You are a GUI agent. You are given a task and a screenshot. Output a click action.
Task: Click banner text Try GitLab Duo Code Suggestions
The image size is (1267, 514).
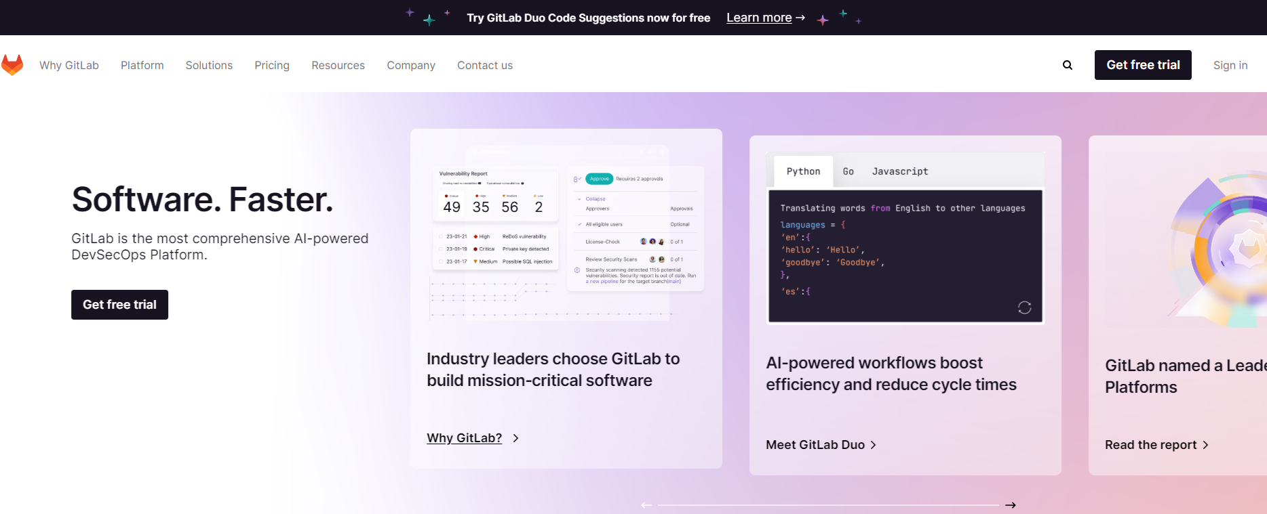(x=589, y=18)
